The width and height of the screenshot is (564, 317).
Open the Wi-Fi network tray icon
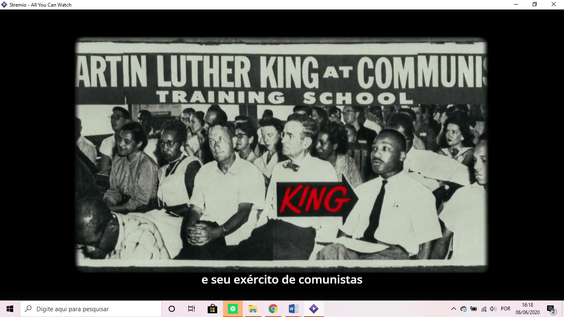484,309
